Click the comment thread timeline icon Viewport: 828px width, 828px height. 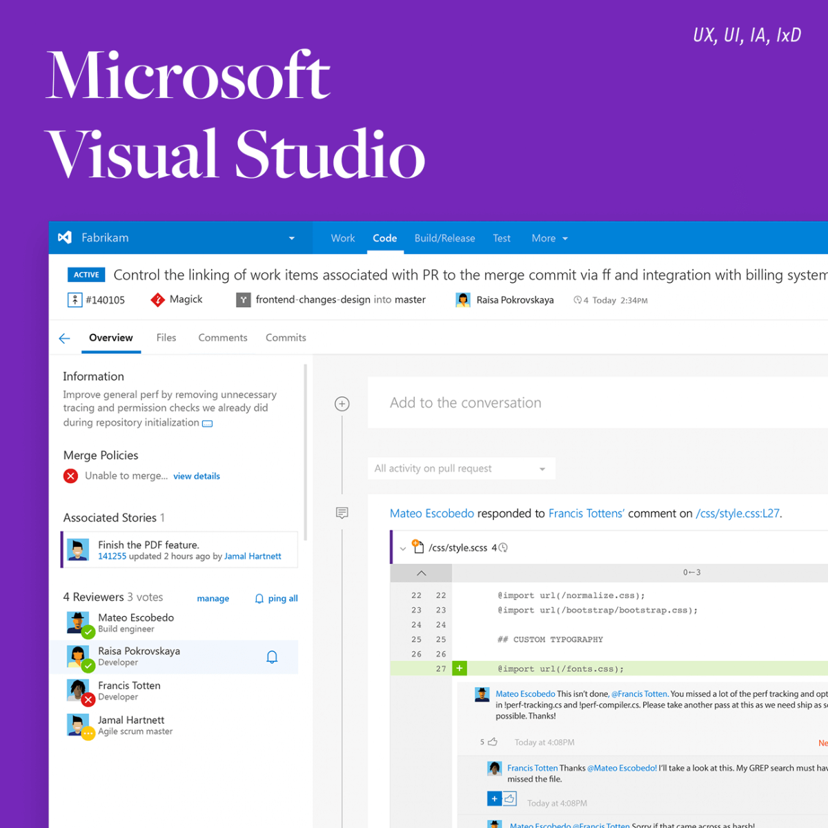tap(342, 513)
